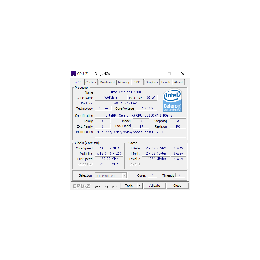Click the version text 'Ver. 1.79.1.x64'

[106, 187]
